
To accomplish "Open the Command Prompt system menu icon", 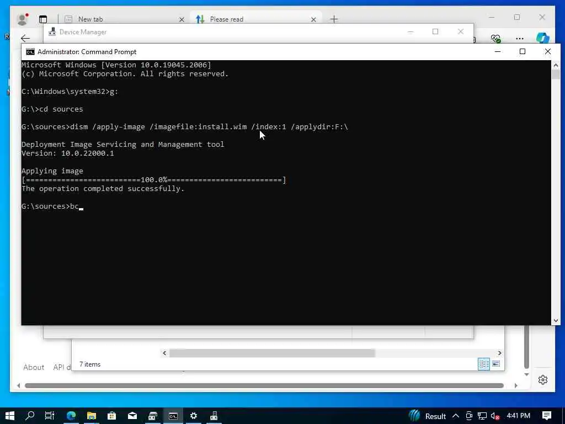I will tap(30, 51).
